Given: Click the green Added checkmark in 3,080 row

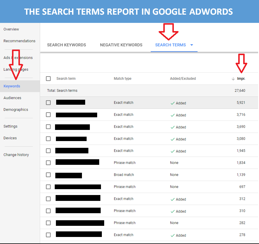Looking at the screenshot, I should click(x=173, y=139).
